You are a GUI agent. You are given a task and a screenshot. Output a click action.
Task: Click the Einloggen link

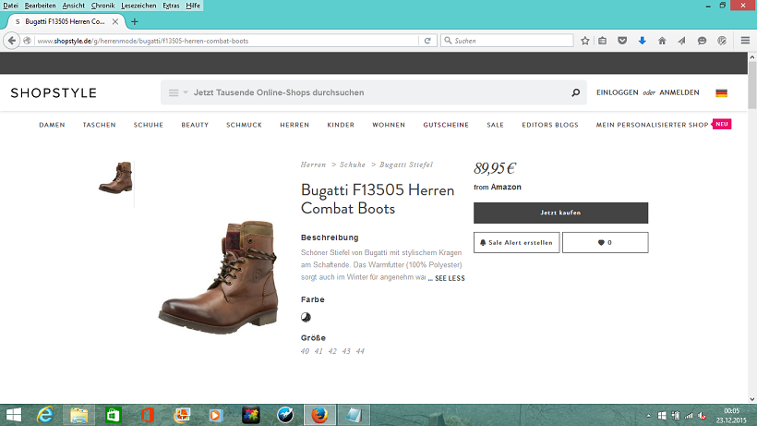tap(617, 92)
